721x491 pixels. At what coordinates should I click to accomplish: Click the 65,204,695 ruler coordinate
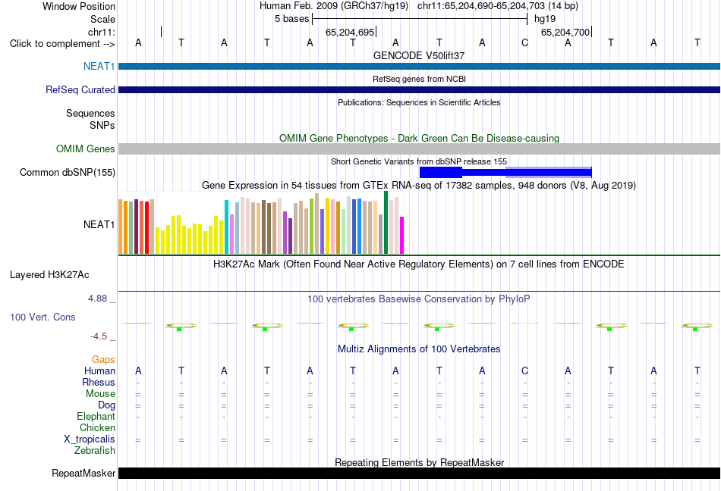349,32
